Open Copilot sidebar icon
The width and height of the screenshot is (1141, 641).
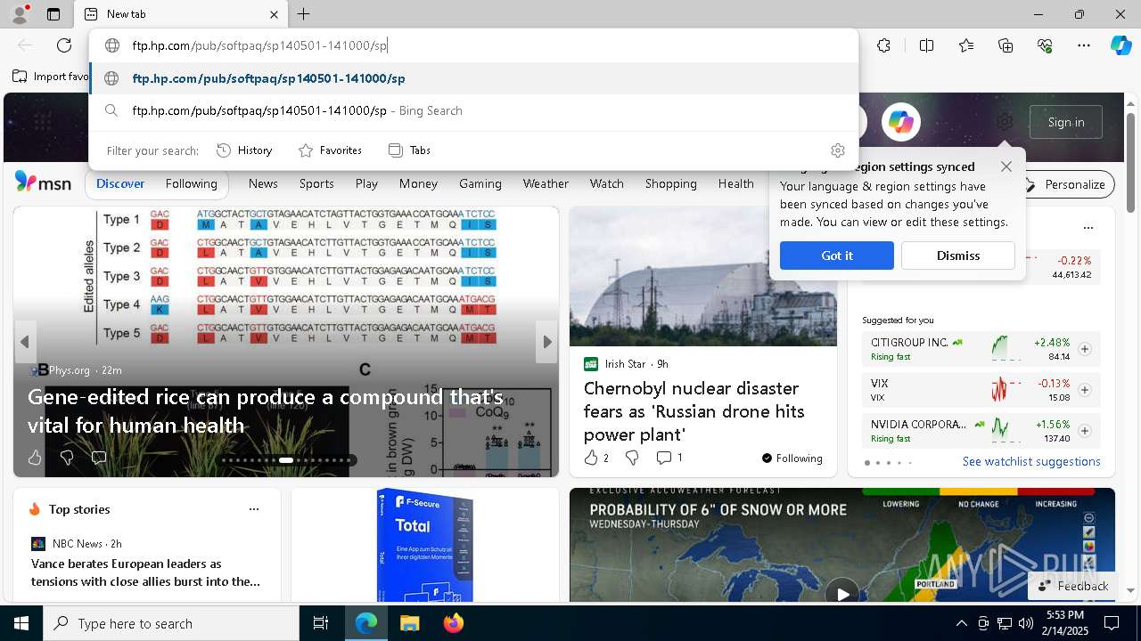1120,45
